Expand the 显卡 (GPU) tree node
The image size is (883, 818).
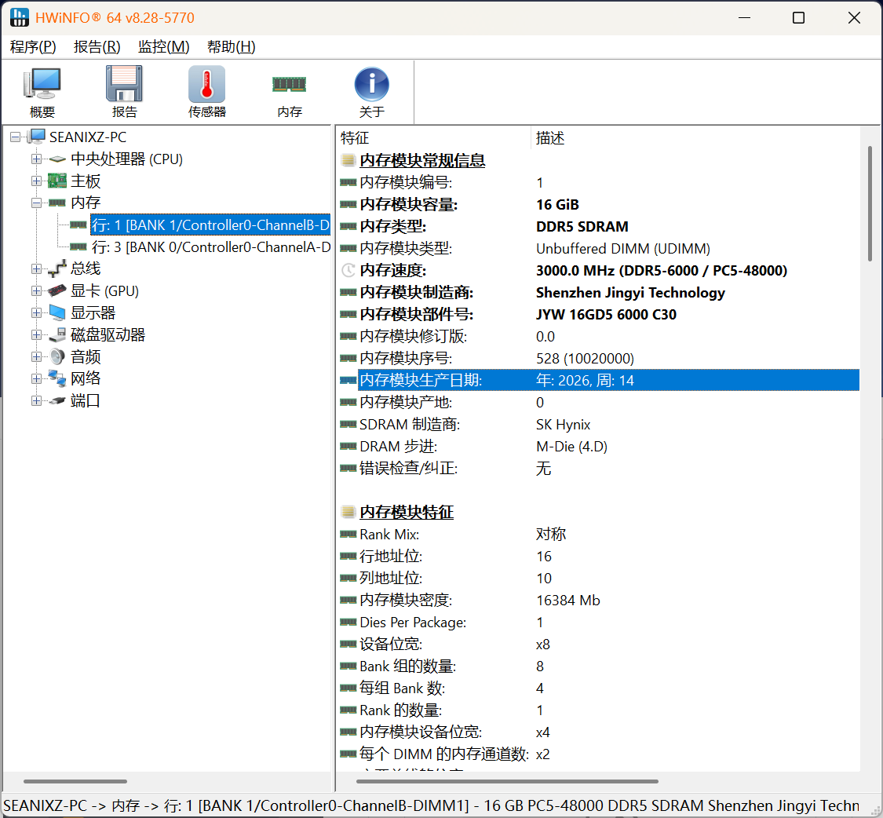coord(37,290)
